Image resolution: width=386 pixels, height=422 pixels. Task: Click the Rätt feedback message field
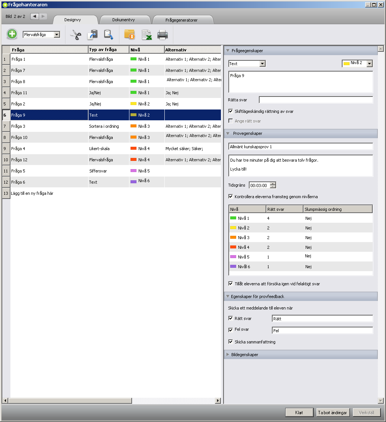(x=322, y=319)
